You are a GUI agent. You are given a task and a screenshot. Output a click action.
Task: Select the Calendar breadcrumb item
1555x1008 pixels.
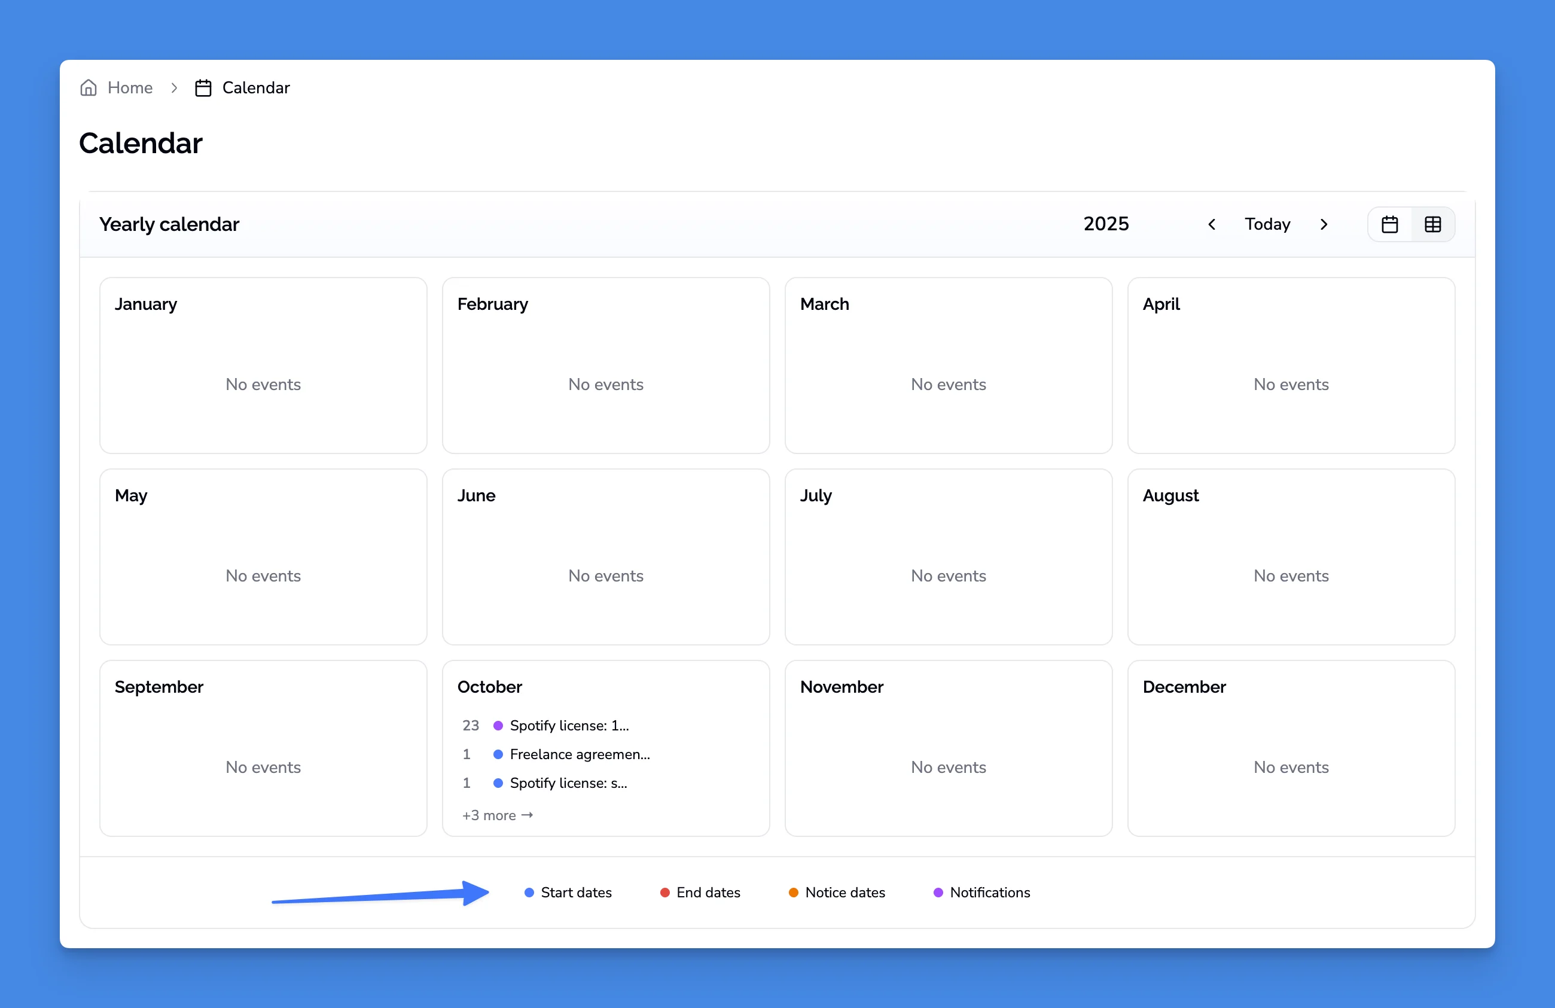point(256,87)
